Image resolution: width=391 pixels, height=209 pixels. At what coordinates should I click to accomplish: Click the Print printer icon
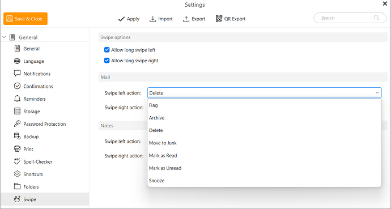click(17, 149)
